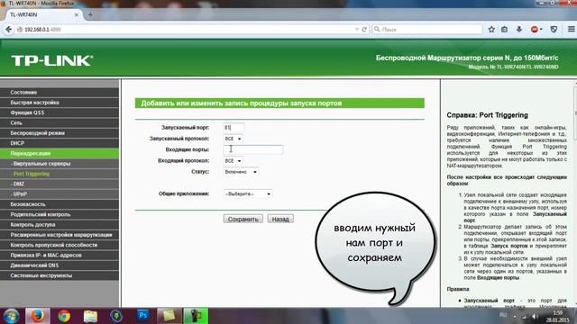This screenshot has height=324, width=577.
Task: Click the Firefox back arrow button
Action: tap(8, 30)
